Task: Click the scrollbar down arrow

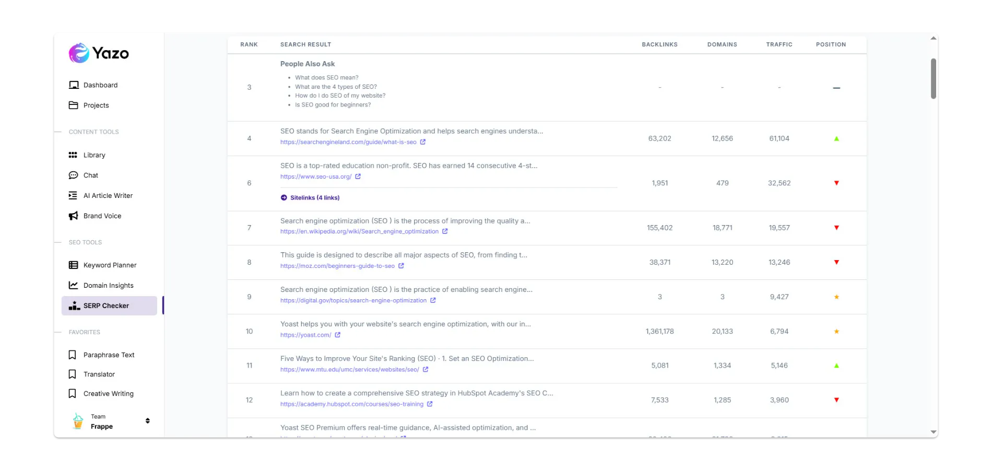Action: click(x=934, y=432)
